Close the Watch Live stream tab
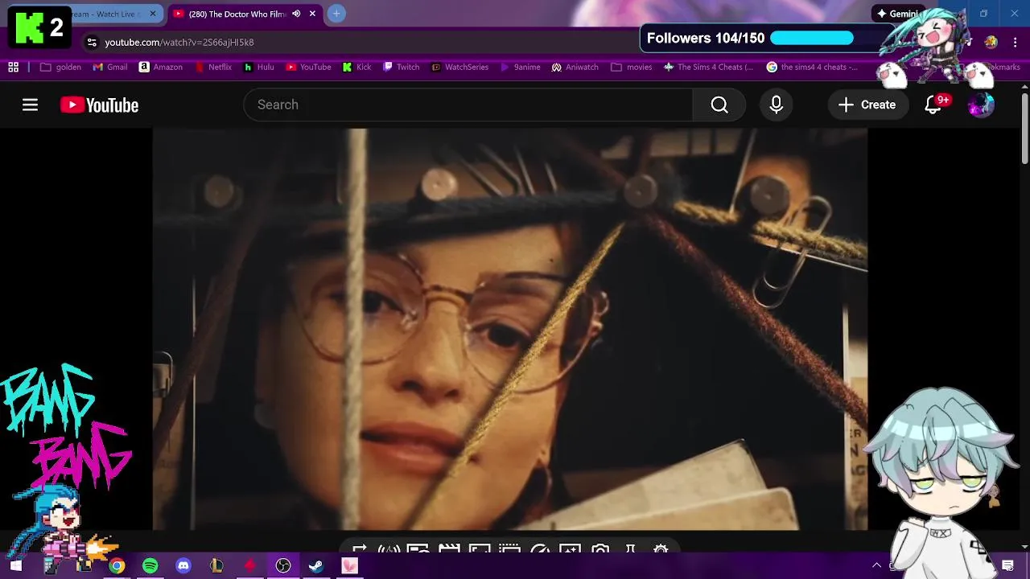Viewport: 1030px width, 579px height. pos(153,14)
